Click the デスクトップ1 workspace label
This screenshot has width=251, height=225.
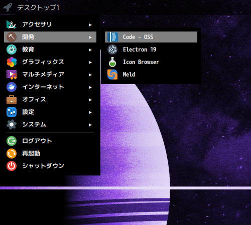(x=38, y=7)
